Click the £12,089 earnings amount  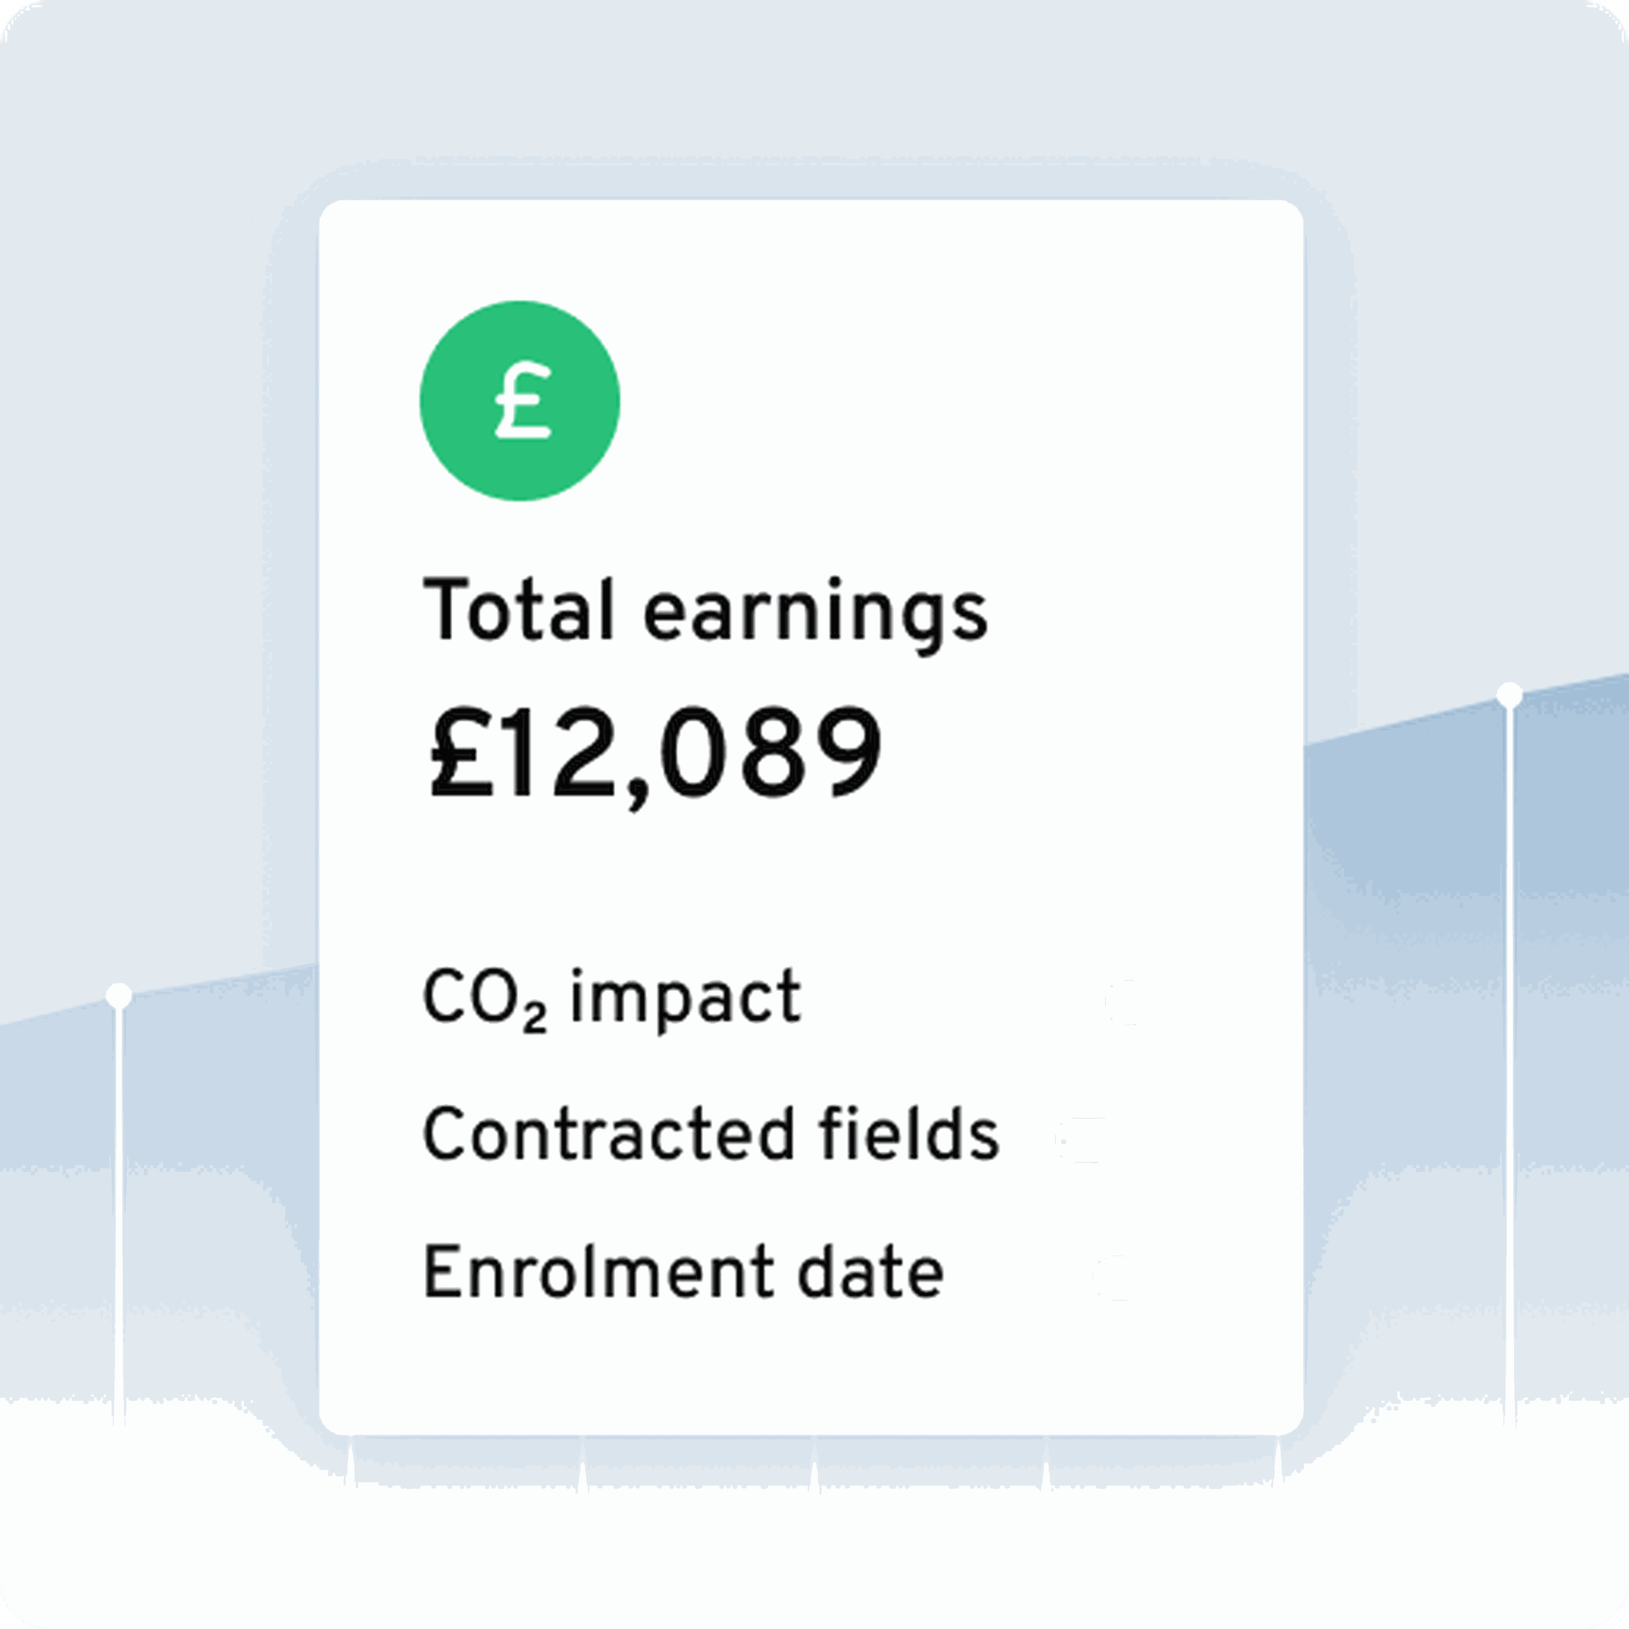tap(655, 755)
